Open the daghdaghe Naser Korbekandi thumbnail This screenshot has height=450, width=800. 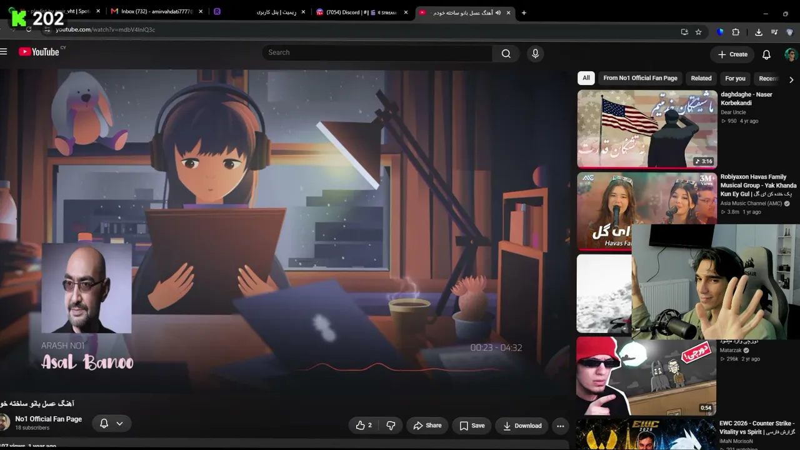647,129
